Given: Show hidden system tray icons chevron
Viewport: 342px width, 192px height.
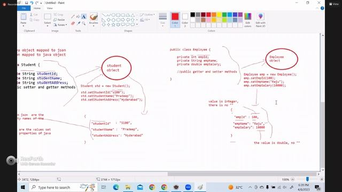Looking at the screenshot, I should coord(250,187).
